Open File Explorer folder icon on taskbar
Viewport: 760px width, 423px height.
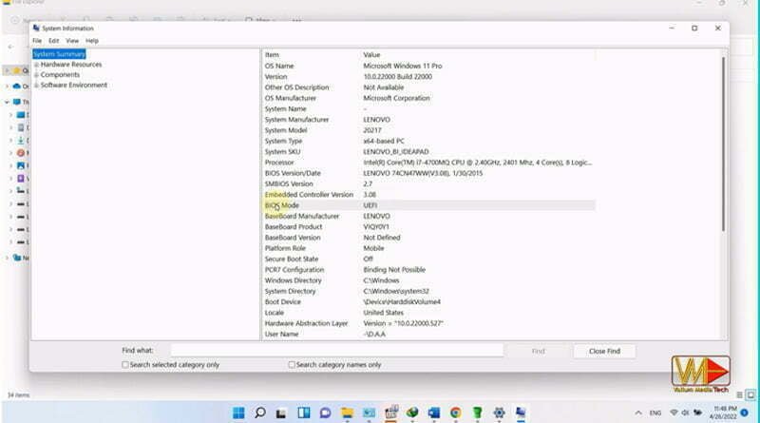point(347,413)
